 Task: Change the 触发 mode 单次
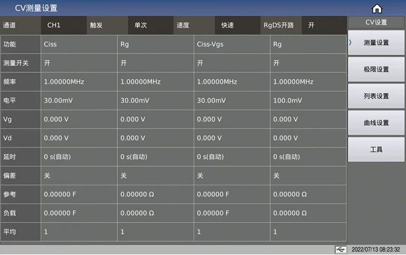151,25
